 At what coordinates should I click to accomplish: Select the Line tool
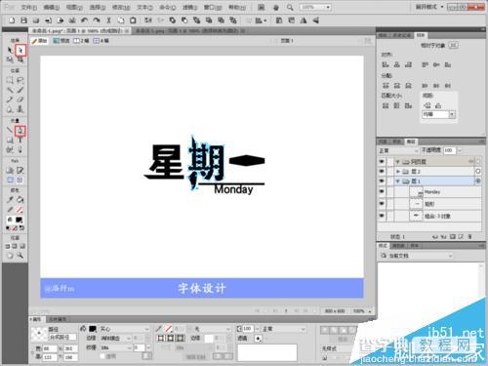pos(10,131)
